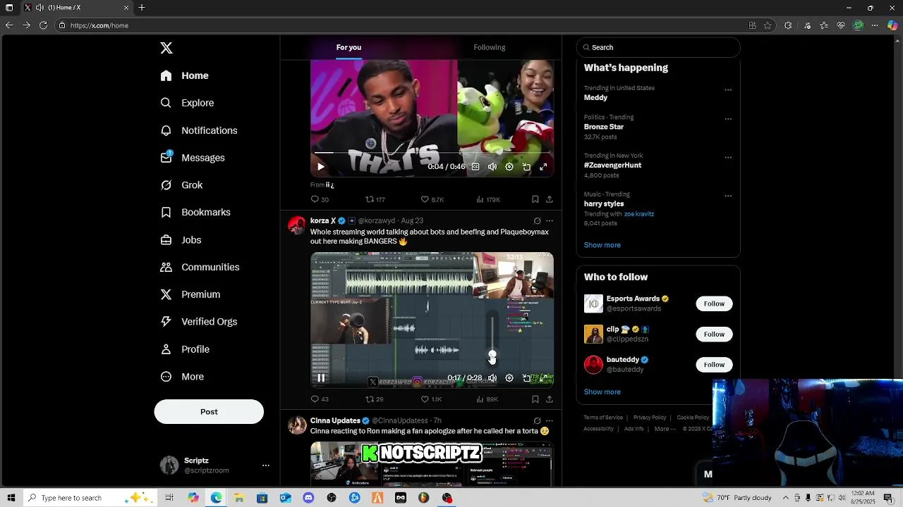Enter fullscreen on the top video

coord(543,167)
